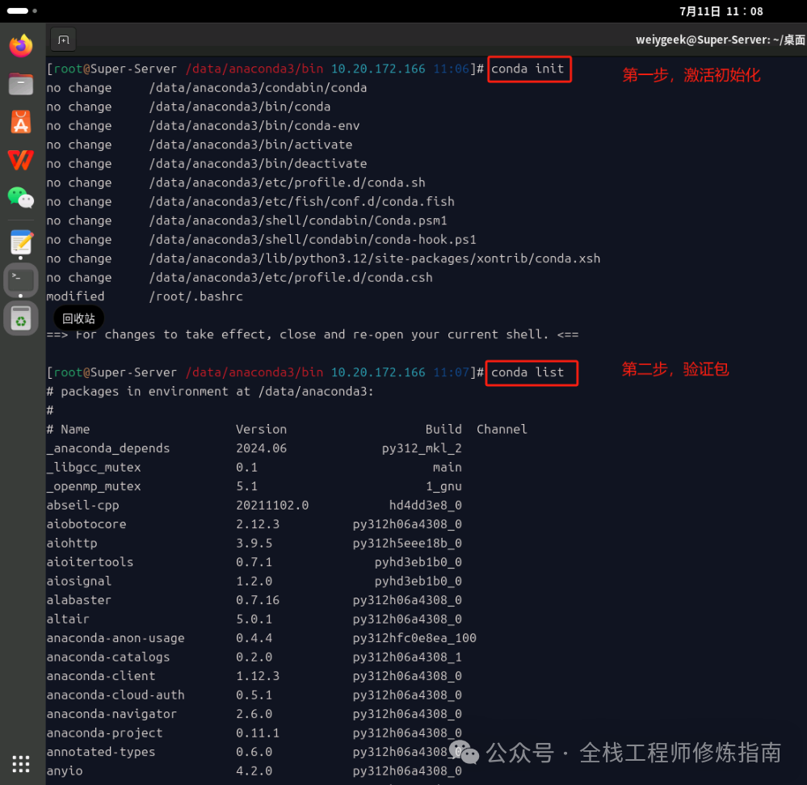Screen dimensions: 807x785
Task: Click the new terminal tab button
Action: pos(63,39)
